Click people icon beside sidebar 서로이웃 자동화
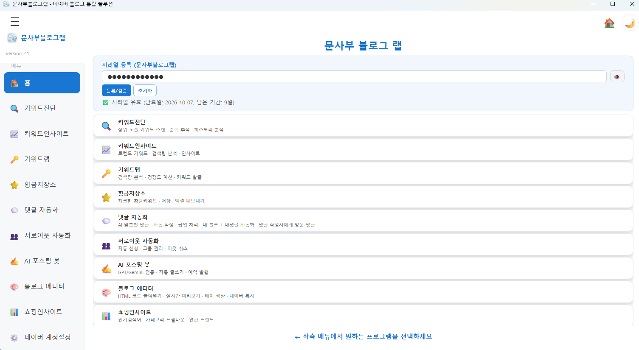Image resolution: width=639 pixels, height=350 pixels. [14, 236]
